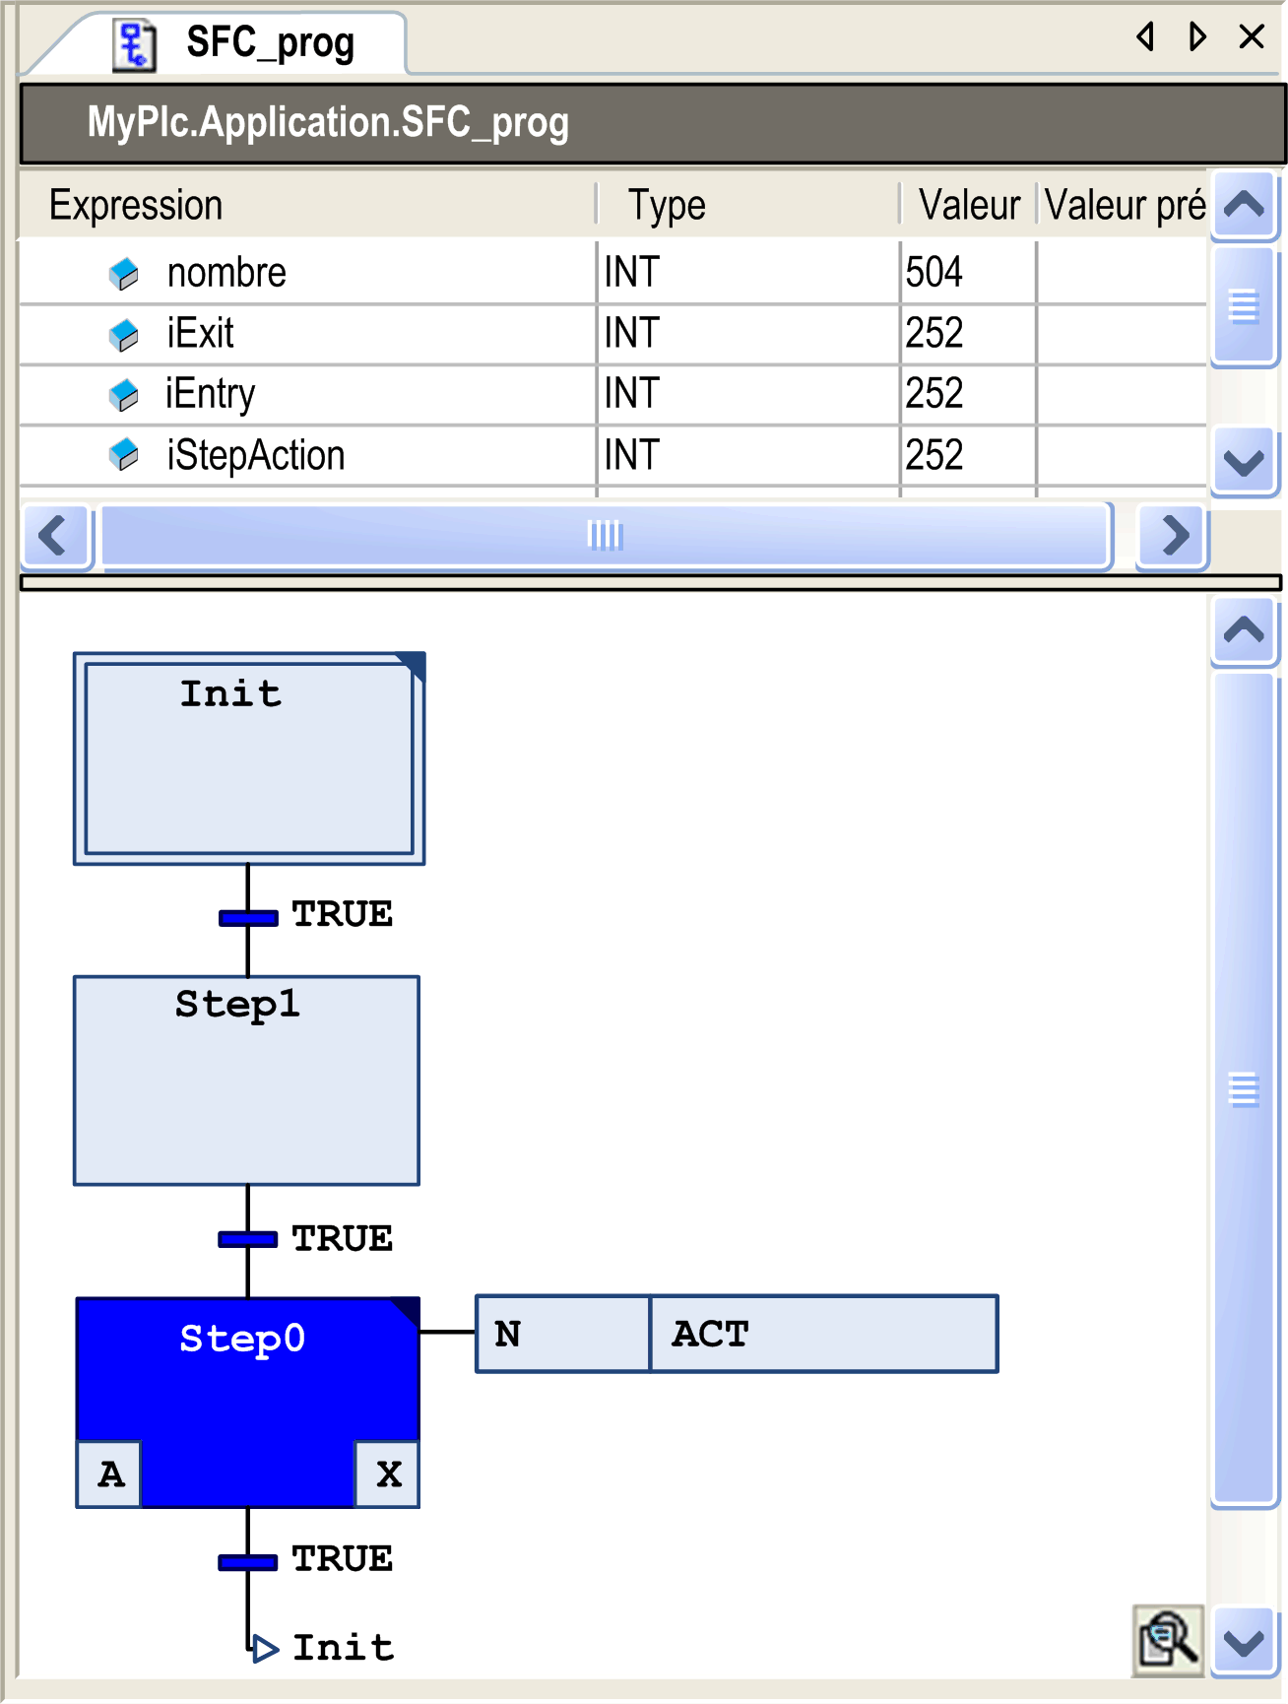Click the horizontal scrollbar thumb of table
The width and height of the screenshot is (1288, 1704).
point(607,536)
